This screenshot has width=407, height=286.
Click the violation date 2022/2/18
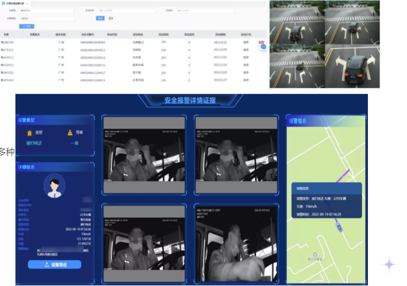coord(220,65)
